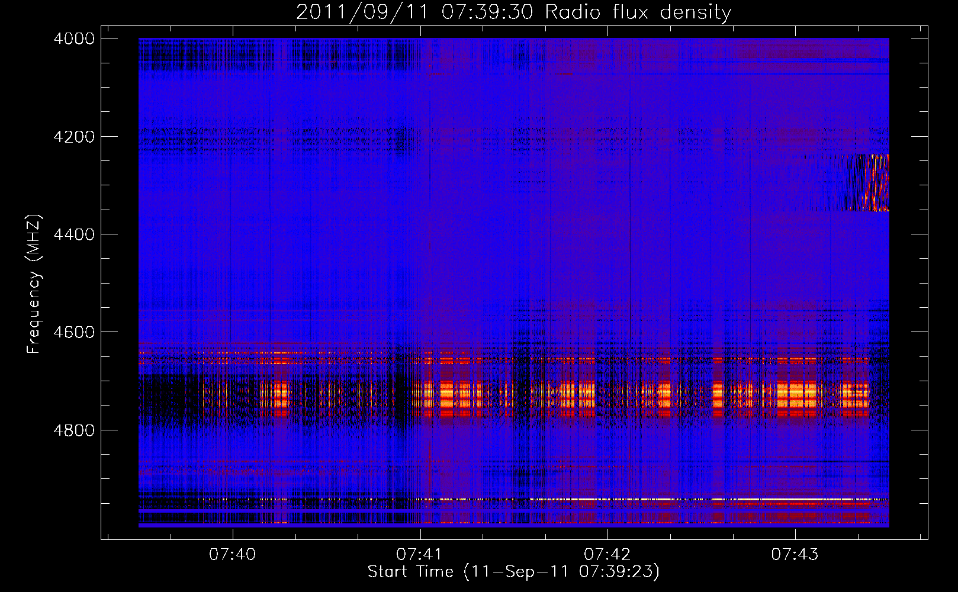
Task: Click the plot title '2011/09/11 07:39:30 Radio flux density'
Action: 513,12
